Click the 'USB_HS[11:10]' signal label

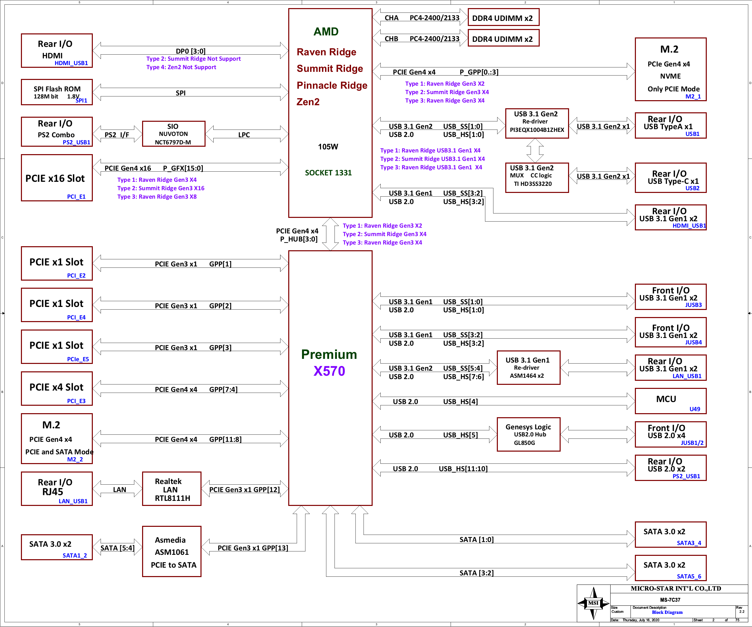tap(463, 469)
